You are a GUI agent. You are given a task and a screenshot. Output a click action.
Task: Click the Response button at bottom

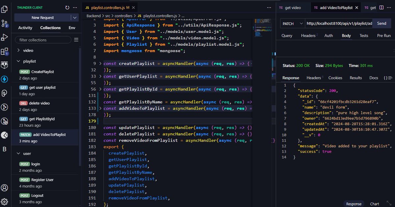click(x=354, y=204)
